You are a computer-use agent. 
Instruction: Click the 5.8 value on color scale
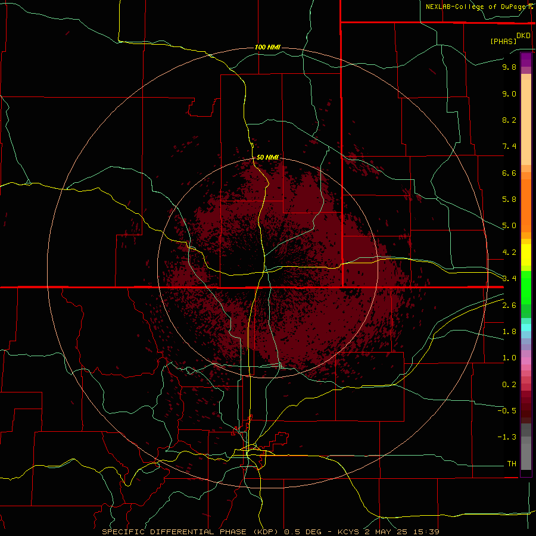tap(509, 200)
